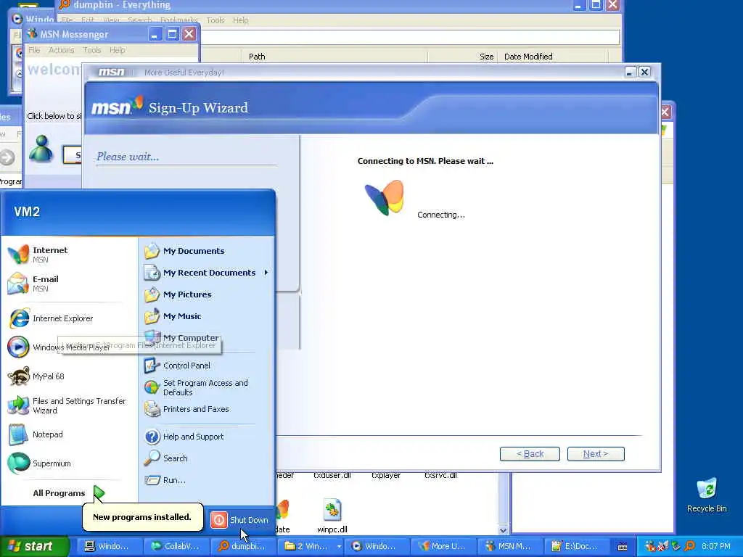This screenshot has height=557, width=743.
Task: Select the winpc.dll file icon
Action: pyautogui.click(x=332, y=511)
